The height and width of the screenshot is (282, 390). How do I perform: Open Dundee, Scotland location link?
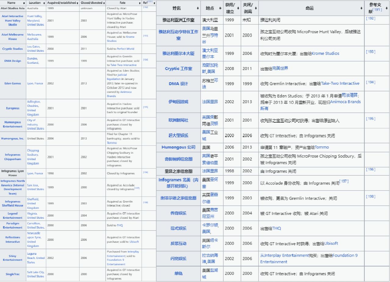(33, 61)
